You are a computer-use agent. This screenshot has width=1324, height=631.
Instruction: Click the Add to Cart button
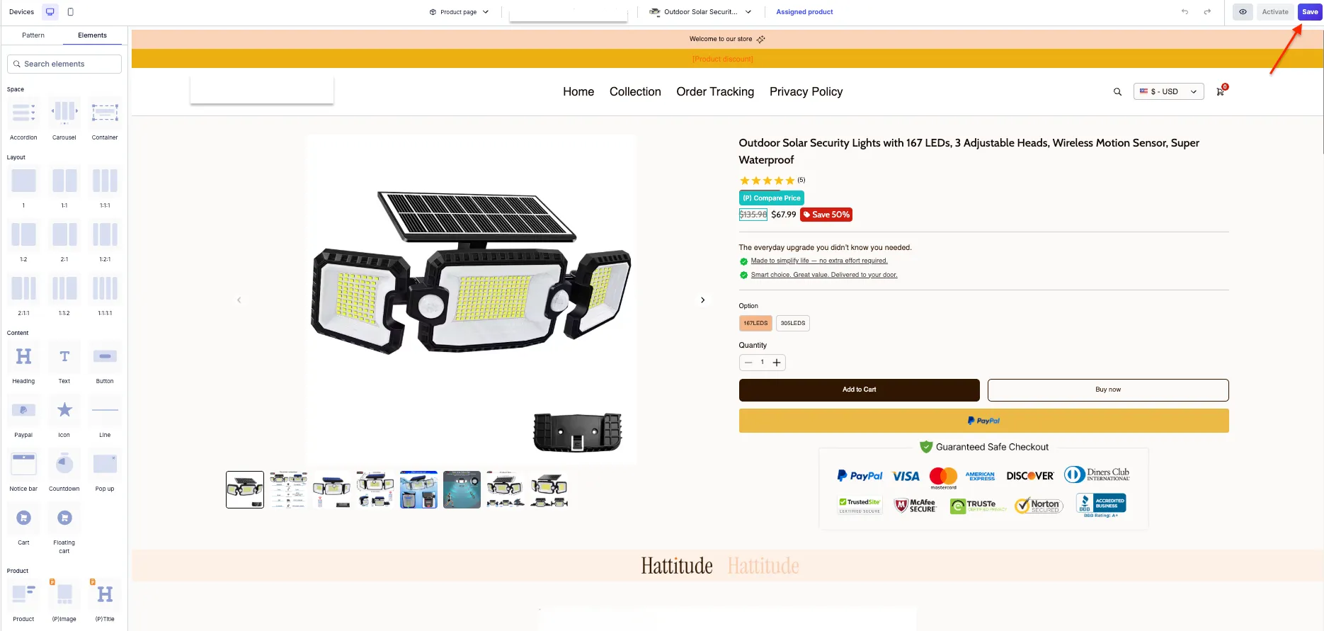pyautogui.click(x=859, y=390)
